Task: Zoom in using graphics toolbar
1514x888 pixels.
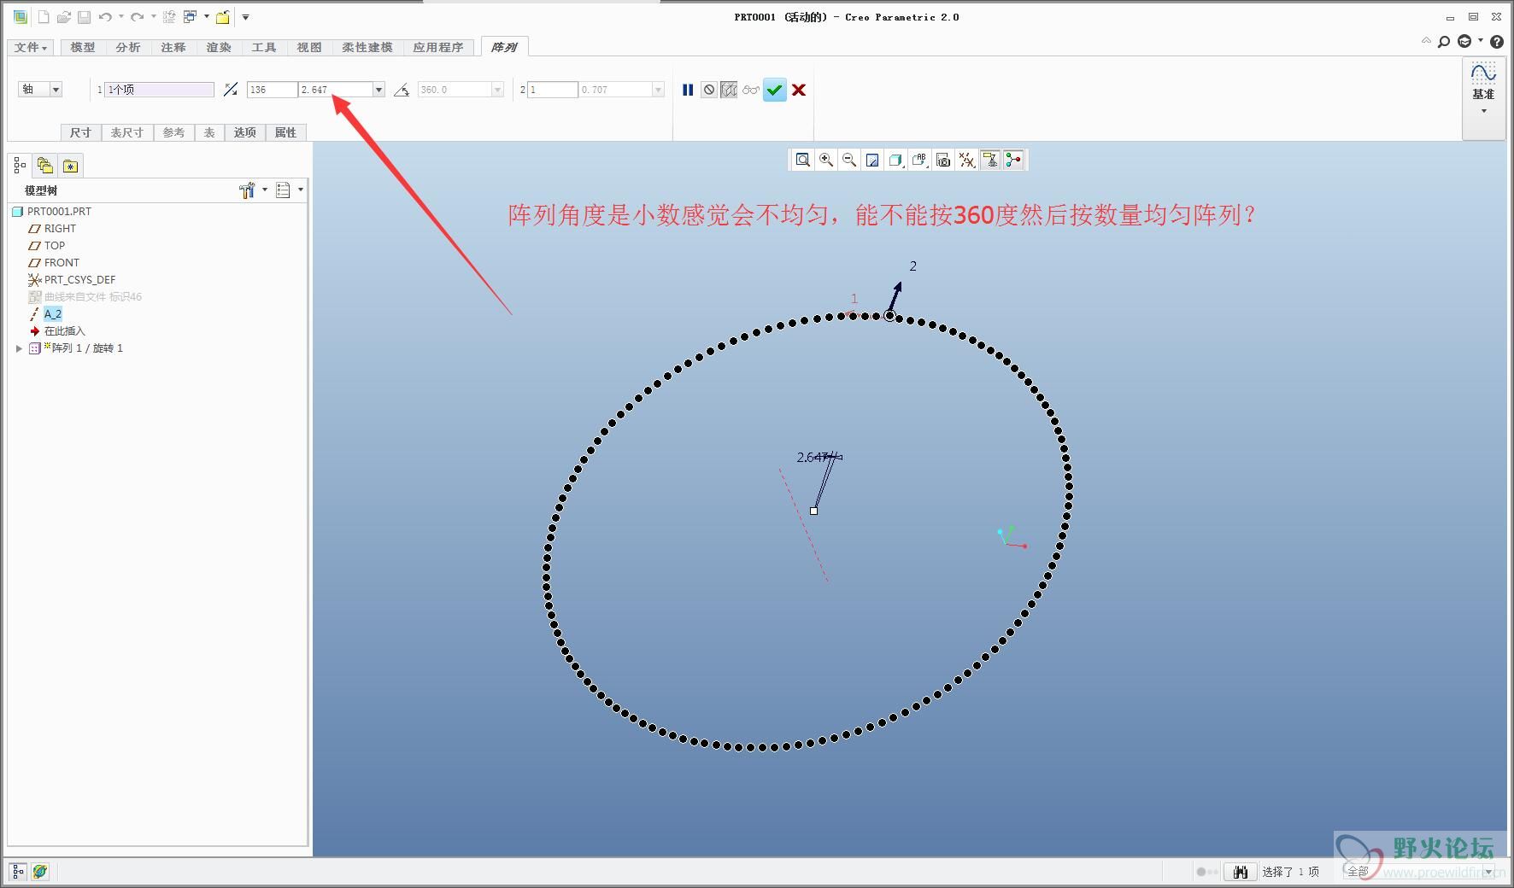Action: pos(826,160)
